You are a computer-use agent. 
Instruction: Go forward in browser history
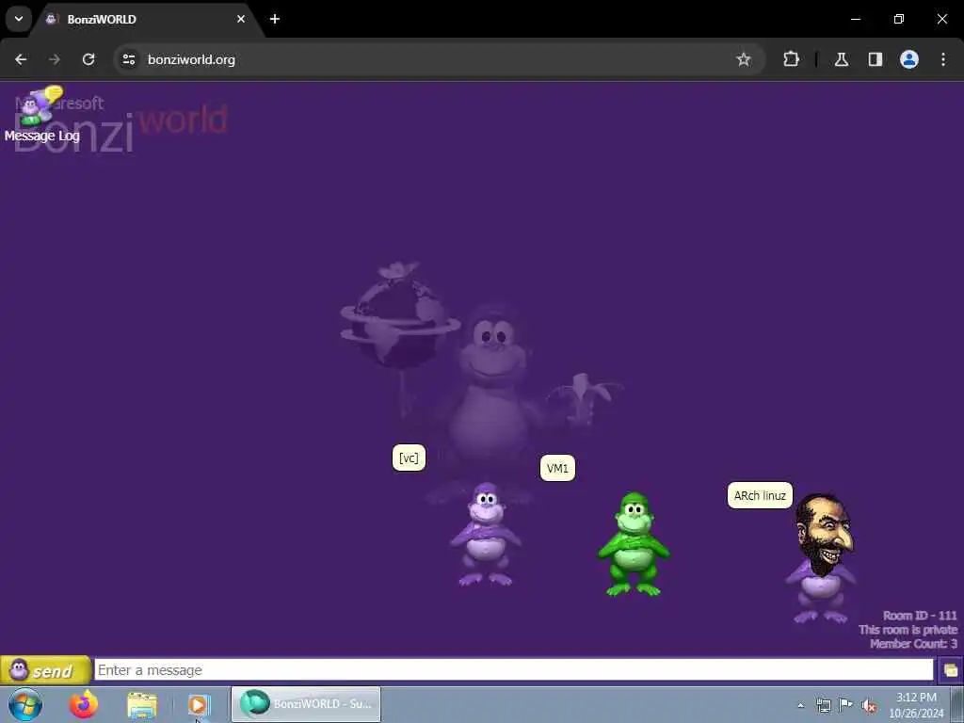point(54,59)
